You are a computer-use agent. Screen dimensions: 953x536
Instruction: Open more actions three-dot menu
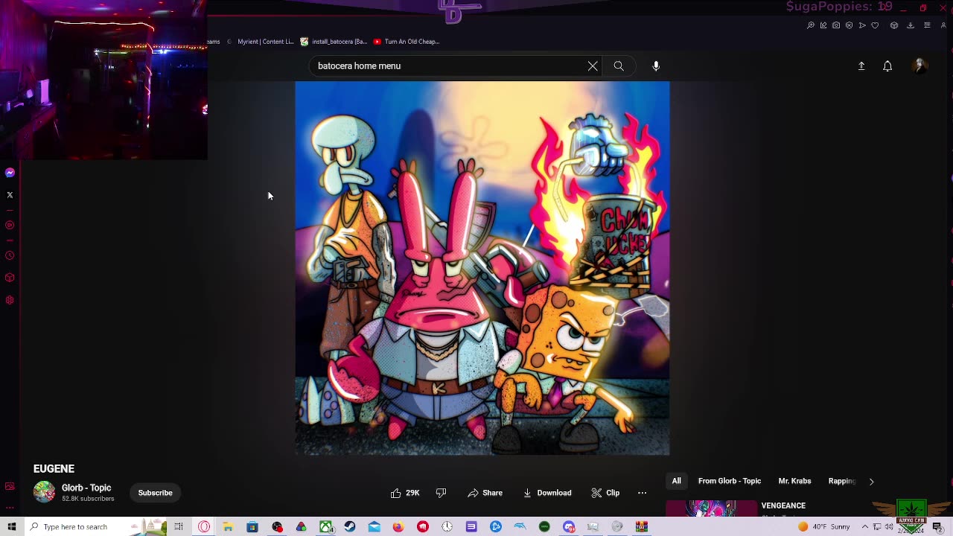click(643, 493)
